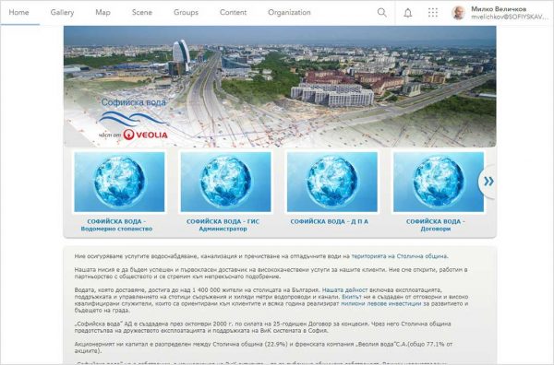Click the Sofia city panorama banner
554x365 pixels.
tap(280, 87)
